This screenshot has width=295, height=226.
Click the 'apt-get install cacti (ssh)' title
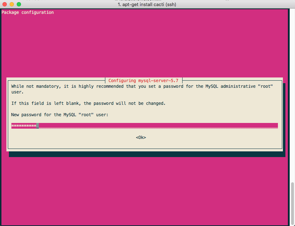(x=147, y=4)
